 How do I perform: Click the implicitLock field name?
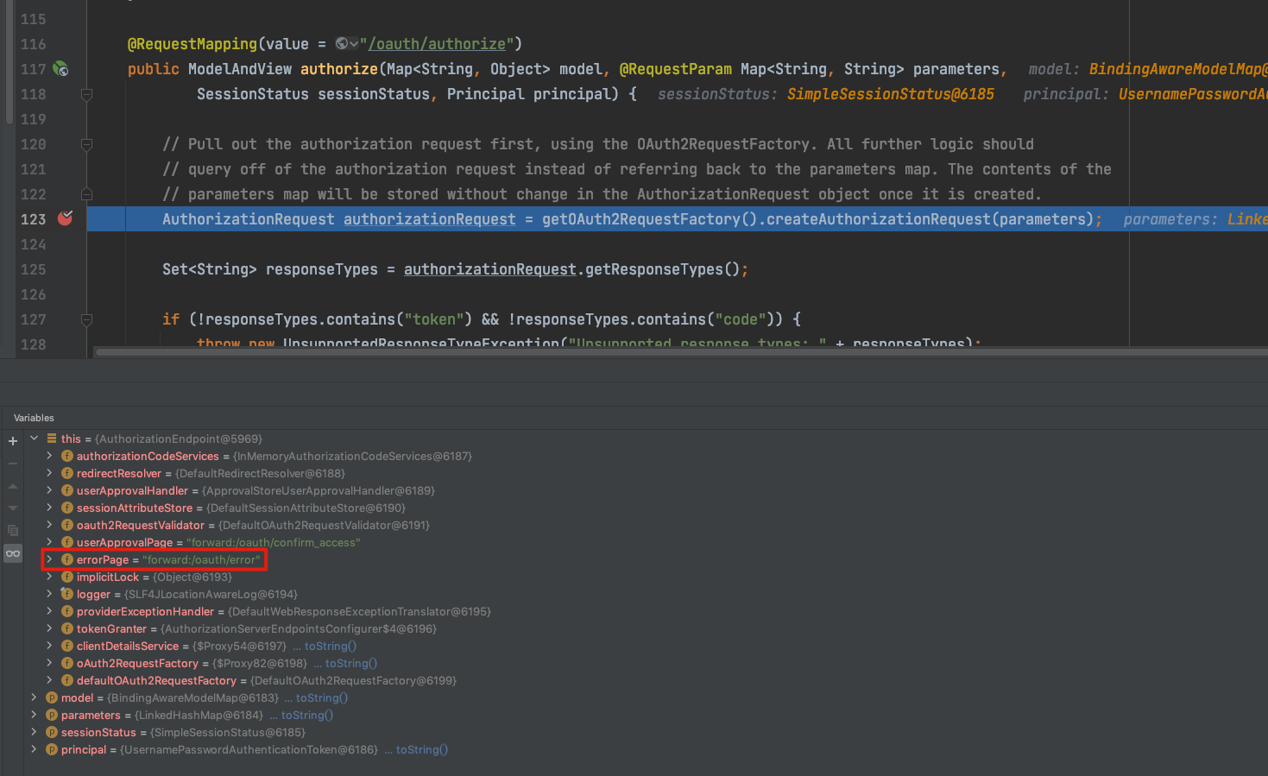click(108, 577)
